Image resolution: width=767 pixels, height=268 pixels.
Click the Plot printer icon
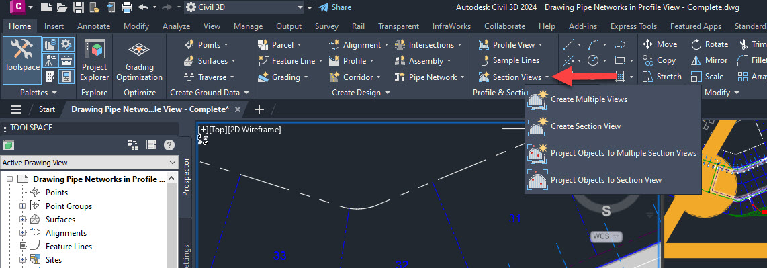127,7
